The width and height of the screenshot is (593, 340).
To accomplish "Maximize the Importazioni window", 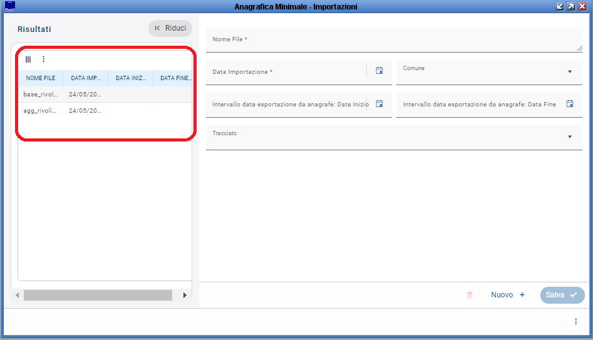I will click(571, 6).
